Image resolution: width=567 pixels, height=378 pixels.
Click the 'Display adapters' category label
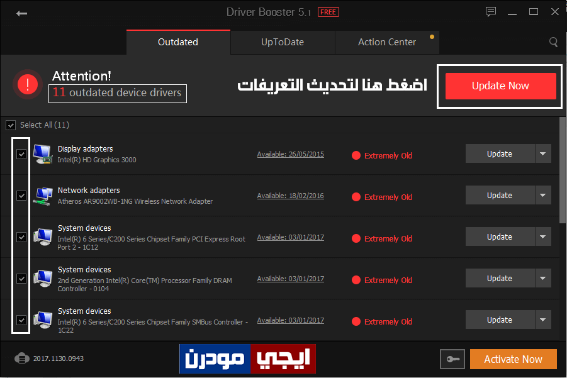(x=86, y=149)
